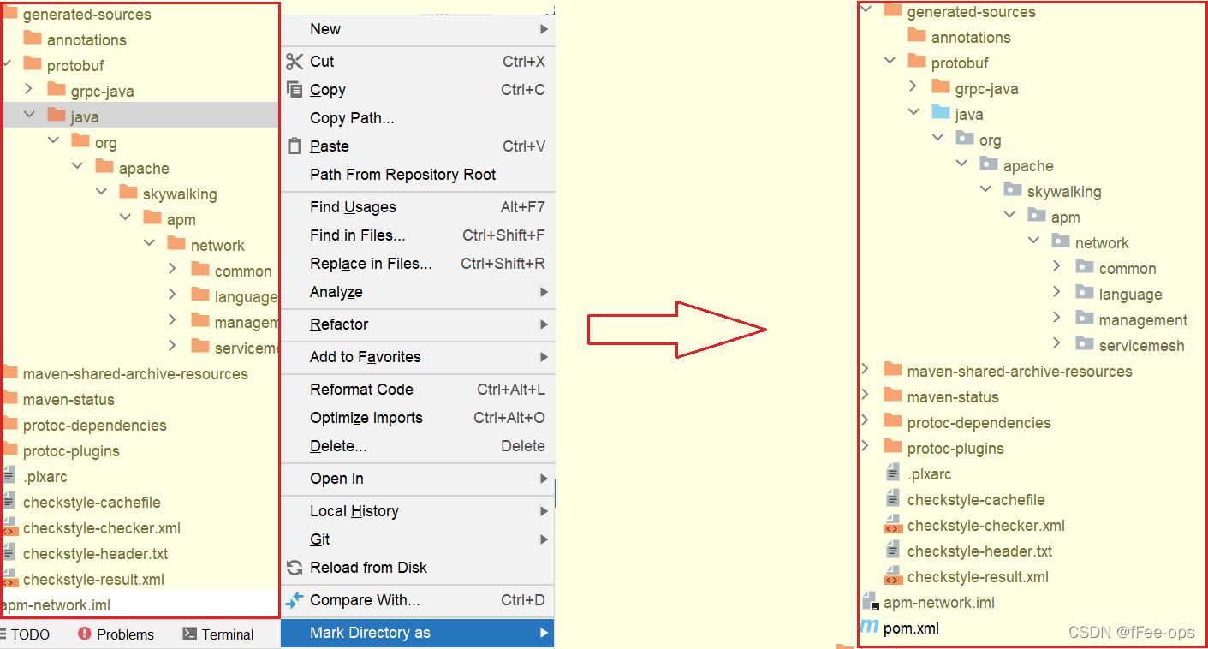Click the highlighted orange java folder icon

tap(57, 116)
